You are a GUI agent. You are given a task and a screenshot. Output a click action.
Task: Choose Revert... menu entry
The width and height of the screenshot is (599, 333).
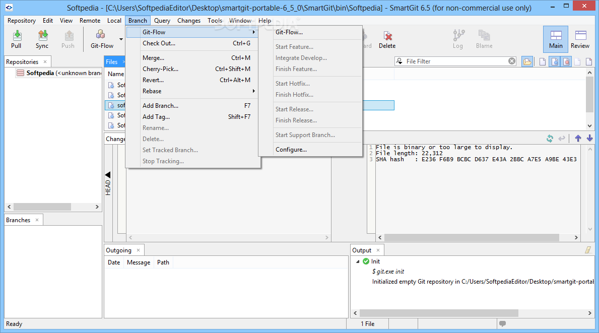pos(193,80)
